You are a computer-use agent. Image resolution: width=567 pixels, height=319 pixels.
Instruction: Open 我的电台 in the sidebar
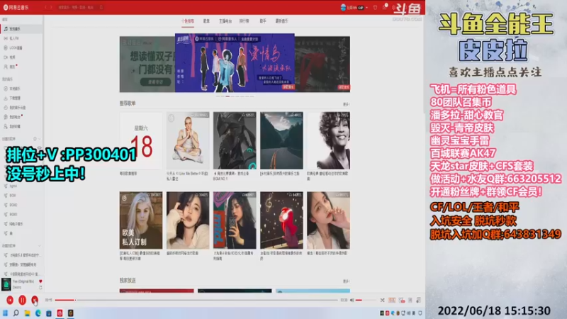pos(21,117)
